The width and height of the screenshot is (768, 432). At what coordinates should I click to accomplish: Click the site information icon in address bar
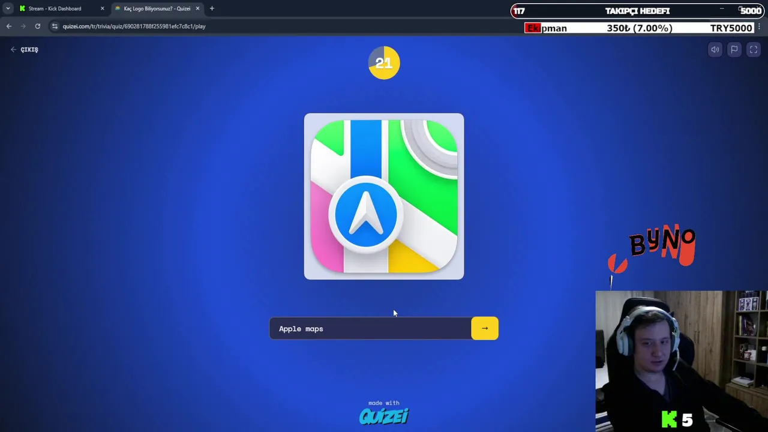pyautogui.click(x=55, y=26)
